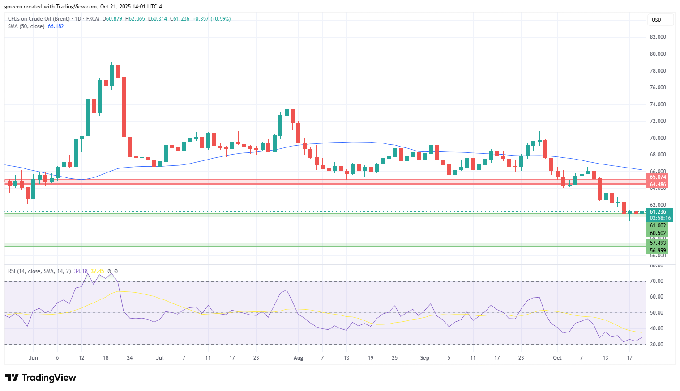Click the green 60.502 support price label
The width and height of the screenshot is (680, 391).
click(658, 233)
